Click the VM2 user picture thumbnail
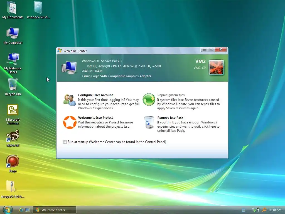The height and width of the screenshot is (214, 285). click(x=216, y=67)
